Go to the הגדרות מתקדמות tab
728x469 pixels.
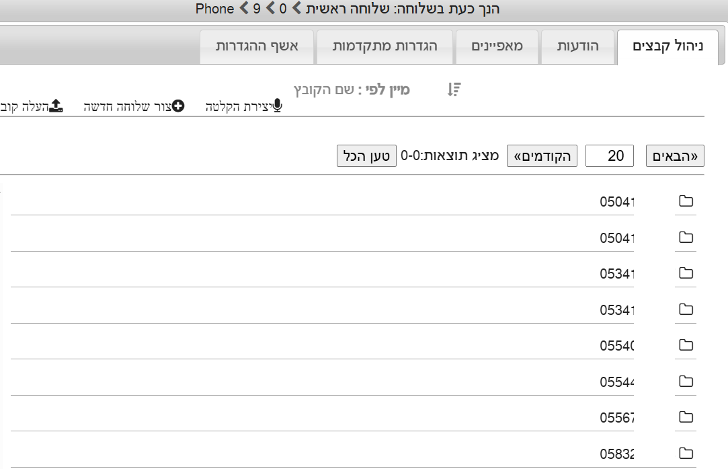coord(386,46)
